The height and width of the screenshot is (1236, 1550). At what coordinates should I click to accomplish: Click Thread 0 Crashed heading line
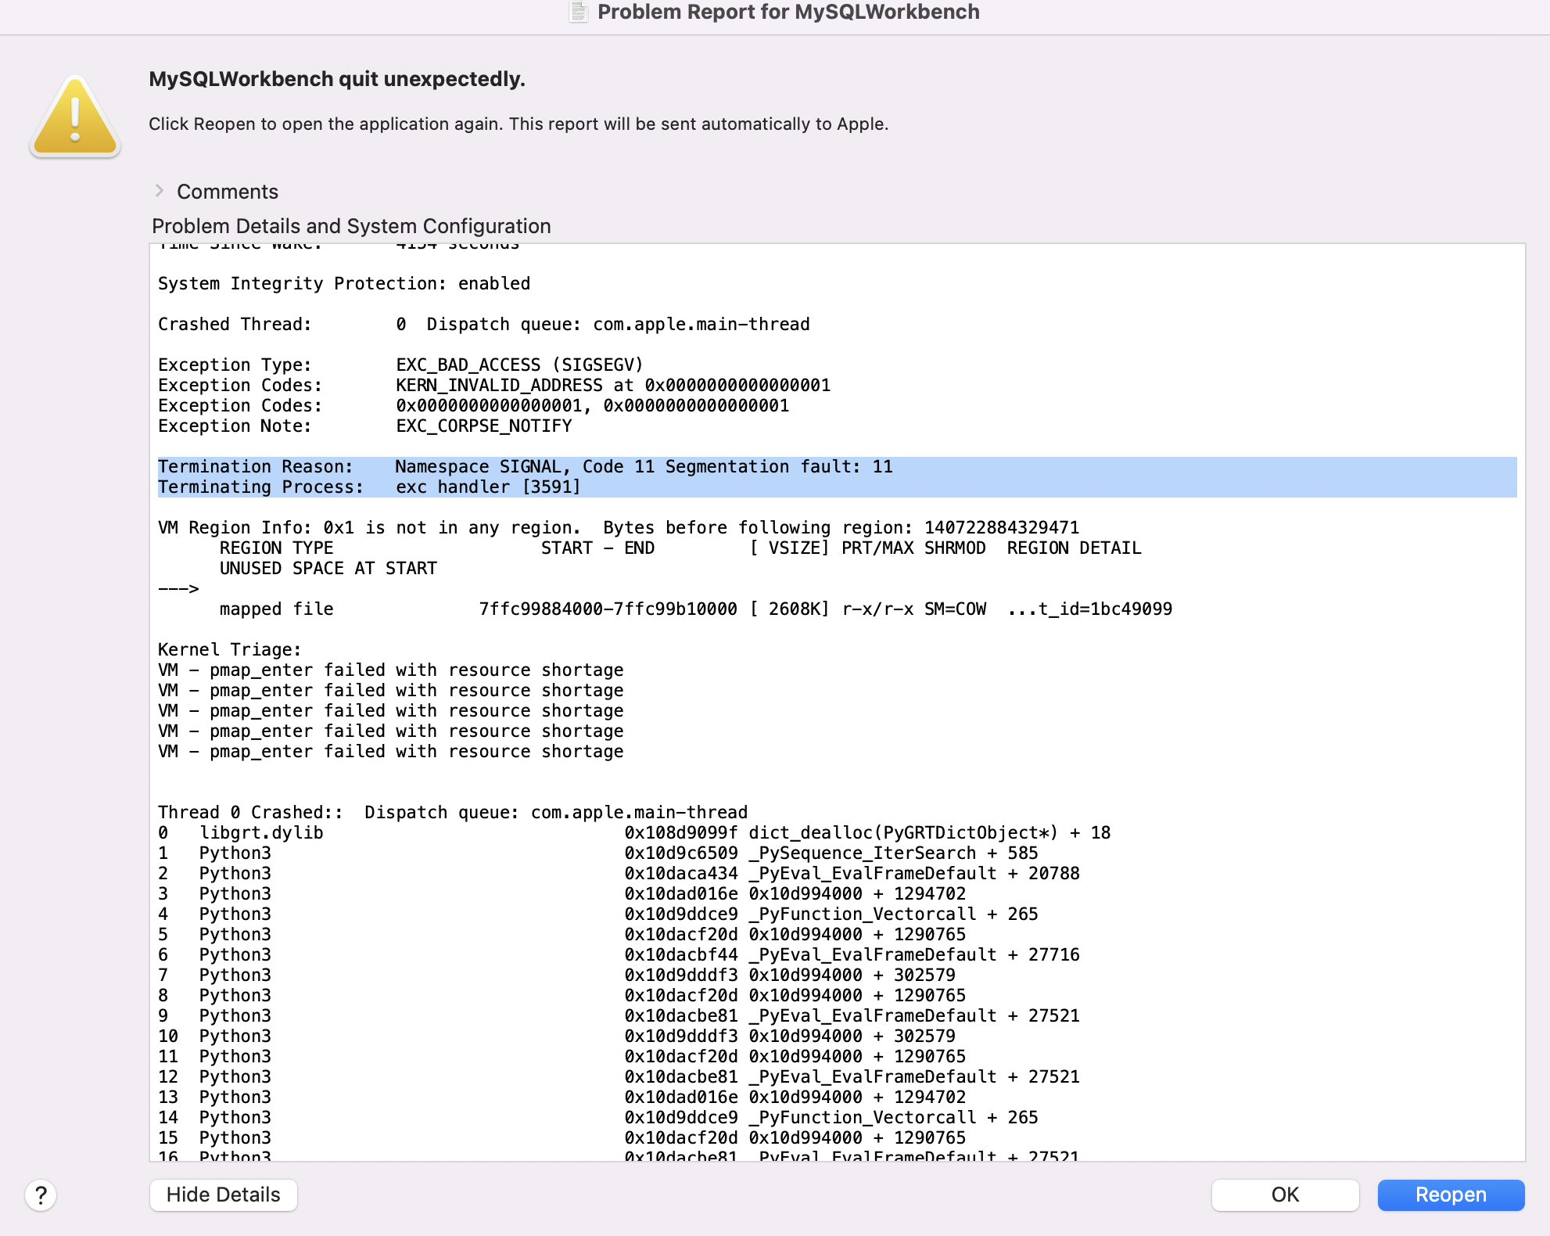[453, 813]
